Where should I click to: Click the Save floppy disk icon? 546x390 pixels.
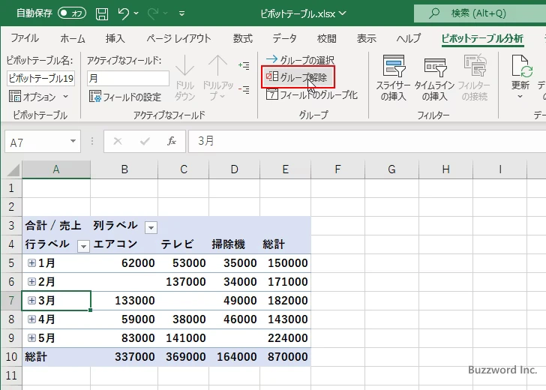[102, 13]
